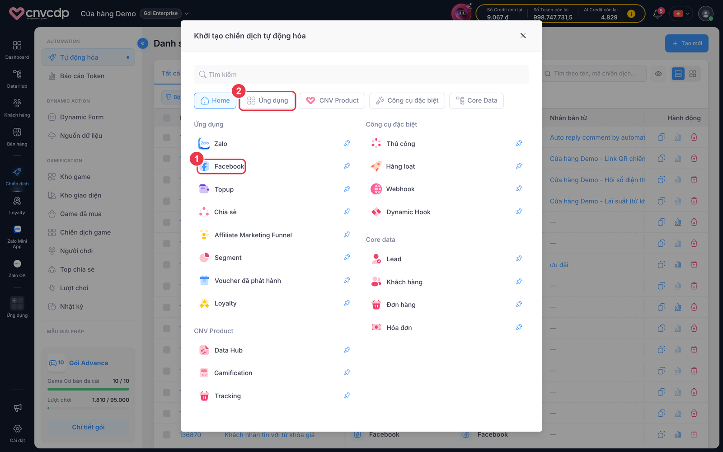The image size is (723, 452).
Task: Expand the store plan dropdown chevron
Action: 187,14
